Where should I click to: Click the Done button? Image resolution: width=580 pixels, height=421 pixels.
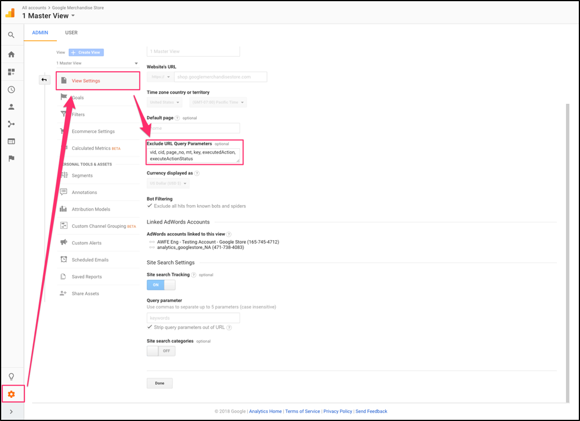pos(159,383)
